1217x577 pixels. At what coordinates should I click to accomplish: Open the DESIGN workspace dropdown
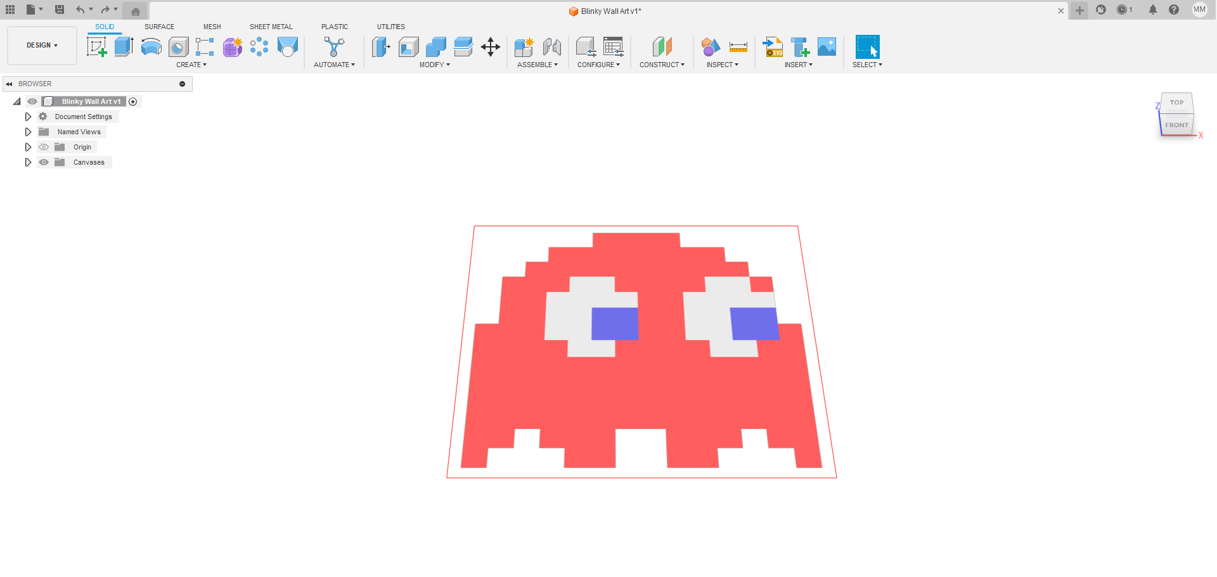(42, 46)
